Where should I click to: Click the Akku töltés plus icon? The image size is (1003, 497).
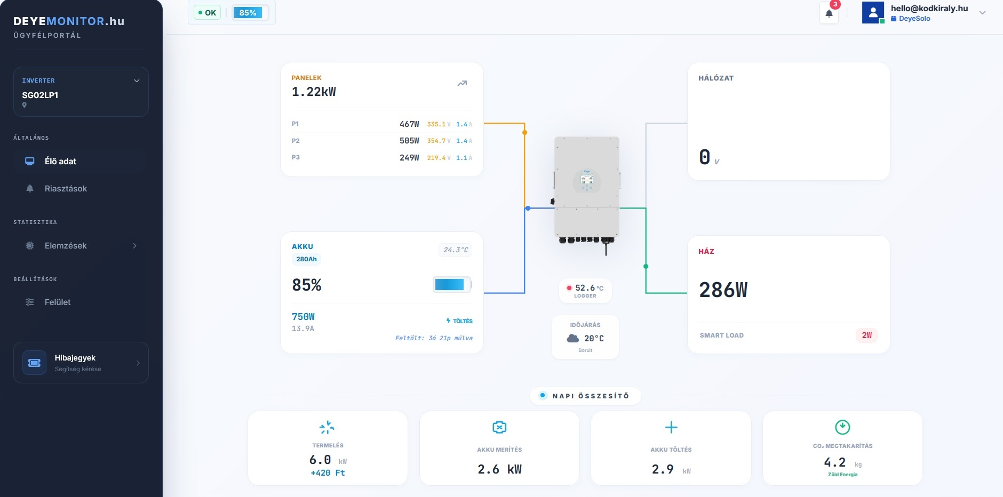click(x=671, y=427)
